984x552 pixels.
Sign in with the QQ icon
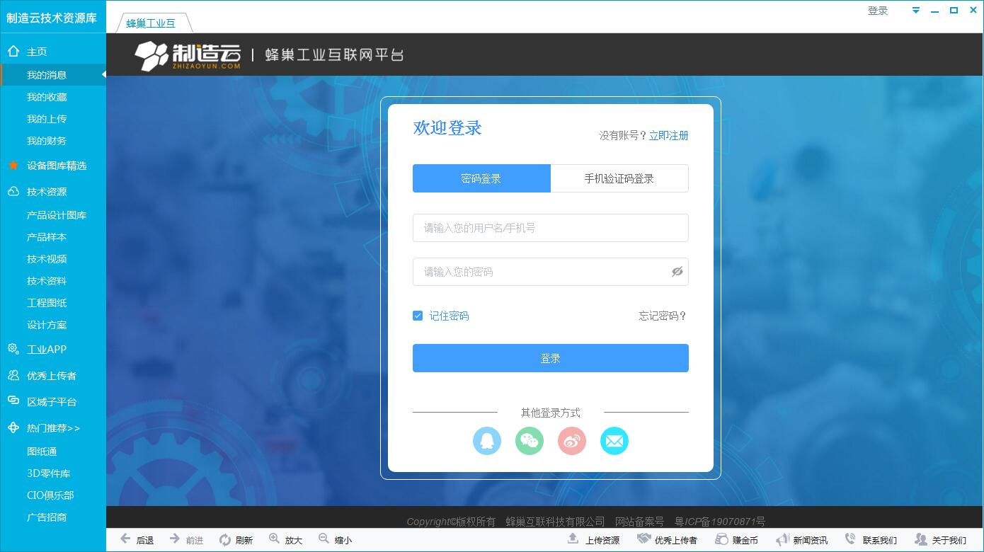click(487, 441)
